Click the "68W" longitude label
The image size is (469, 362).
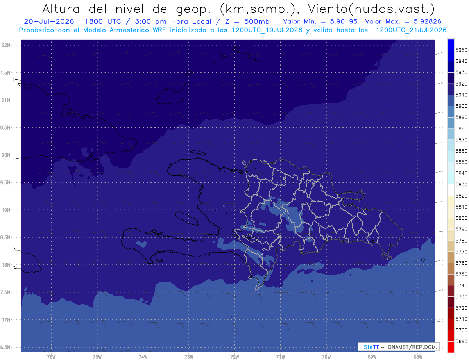pos(418,357)
